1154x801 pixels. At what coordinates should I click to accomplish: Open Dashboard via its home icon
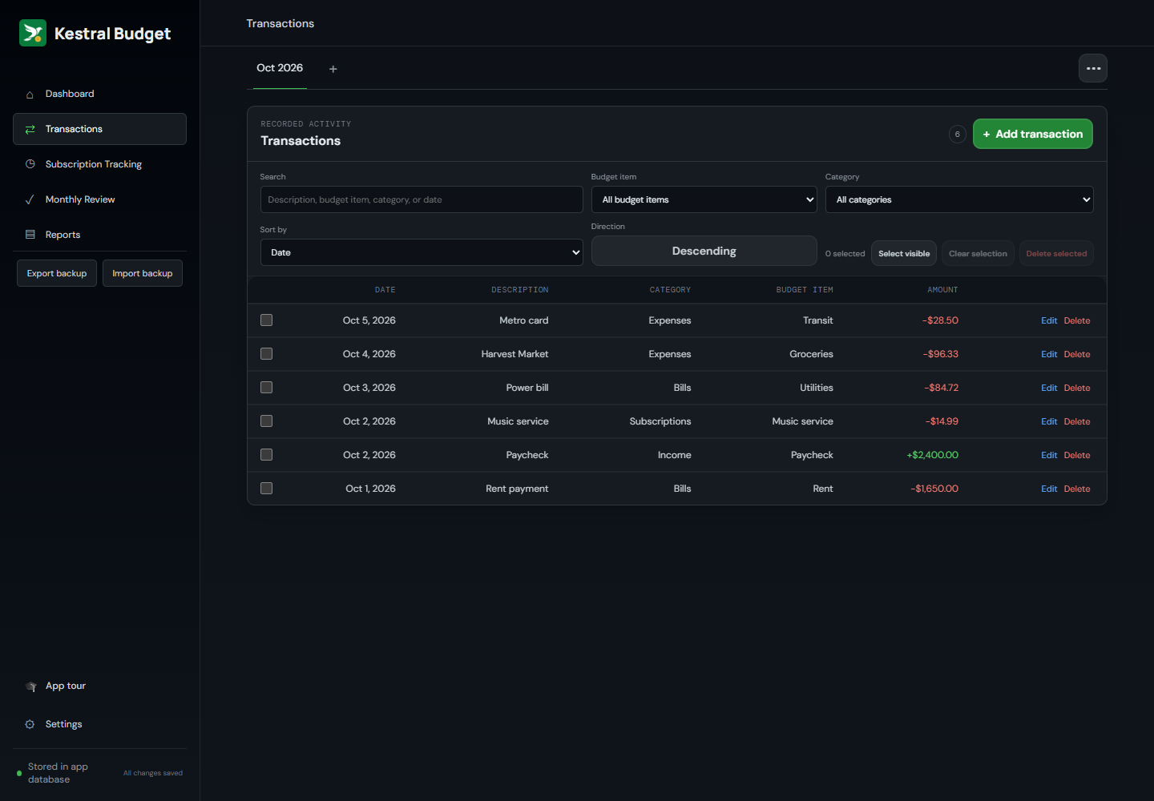(30, 95)
